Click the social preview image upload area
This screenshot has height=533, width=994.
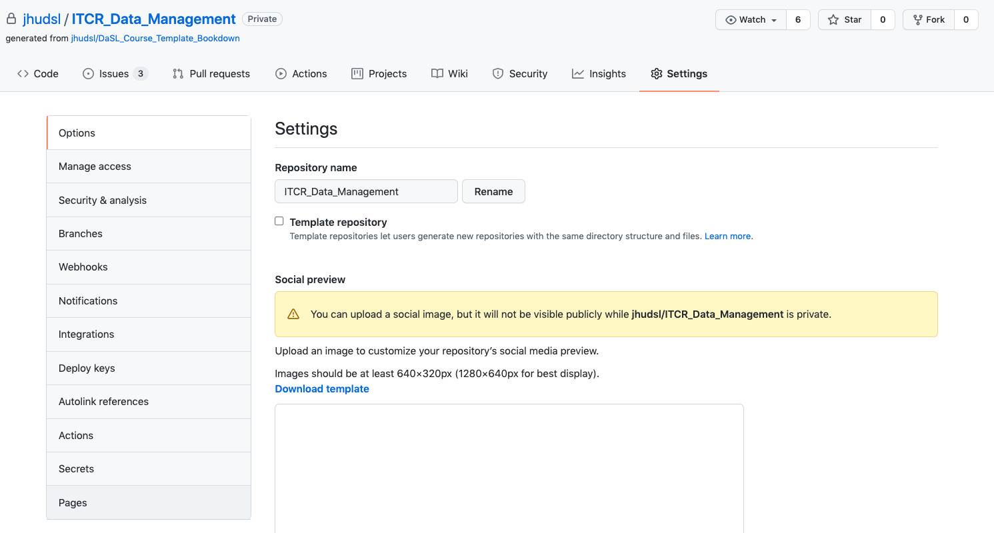[509, 468]
